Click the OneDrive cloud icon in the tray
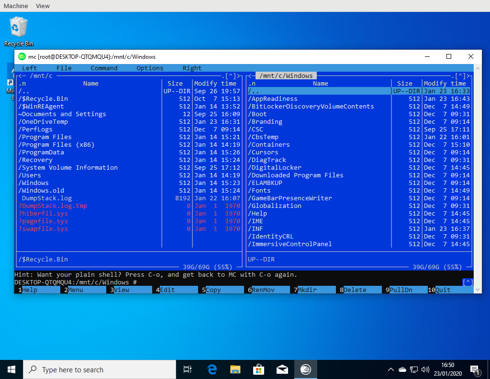This screenshot has width=490, height=379. click(402, 369)
